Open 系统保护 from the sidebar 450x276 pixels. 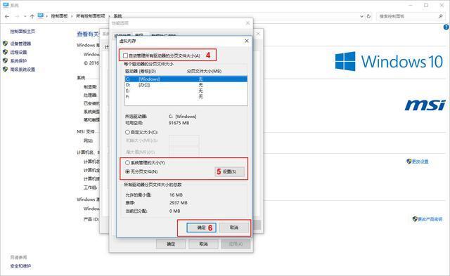click(19, 61)
